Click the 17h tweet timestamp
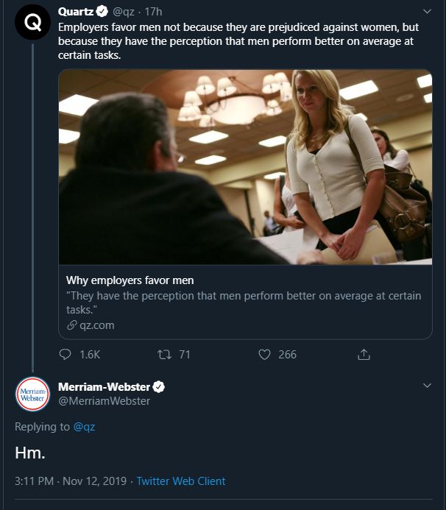This screenshot has height=510, width=446. (x=153, y=11)
